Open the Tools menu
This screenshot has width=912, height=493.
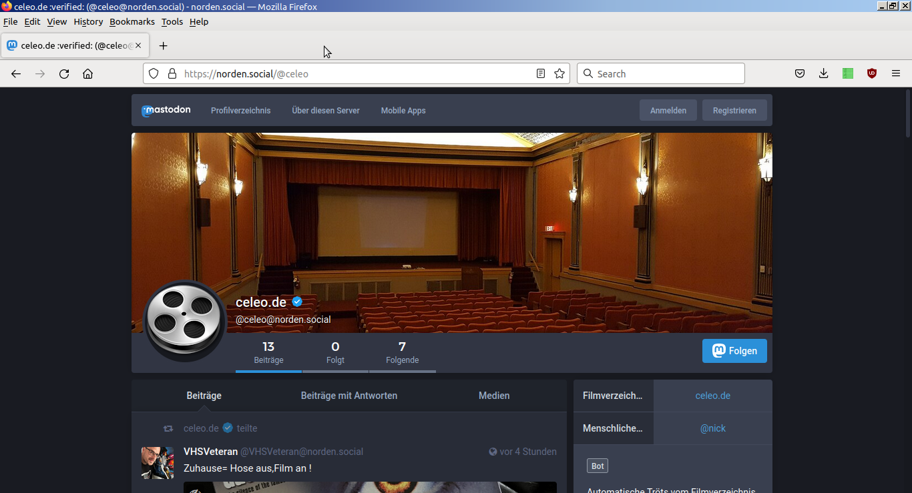(172, 21)
